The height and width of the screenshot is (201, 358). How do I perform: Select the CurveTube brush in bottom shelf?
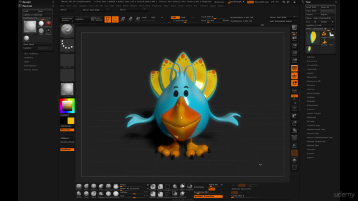click(116, 187)
